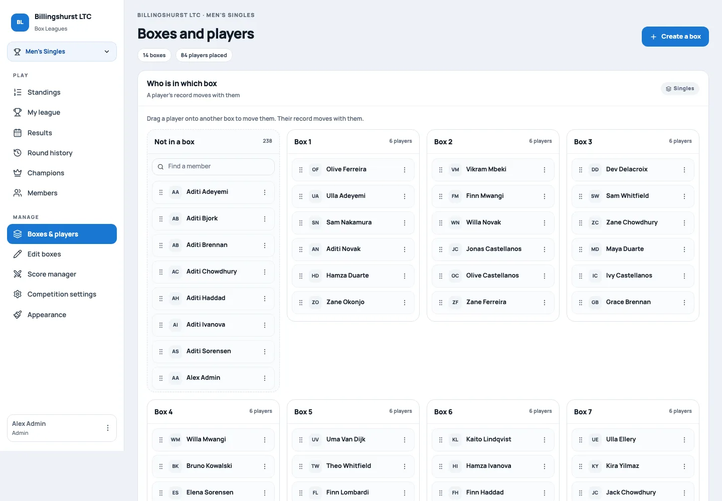The width and height of the screenshot is (722, 501).
Task: Select the Jonas Castellanos player name
Action: [494, 249]
